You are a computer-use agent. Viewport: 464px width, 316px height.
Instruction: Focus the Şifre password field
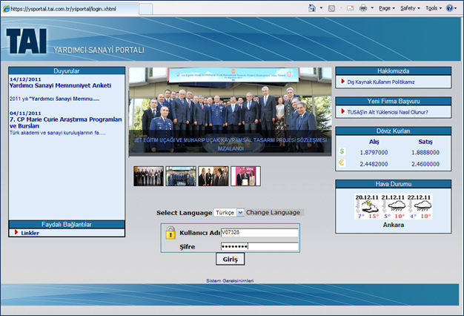coord(259,247)
